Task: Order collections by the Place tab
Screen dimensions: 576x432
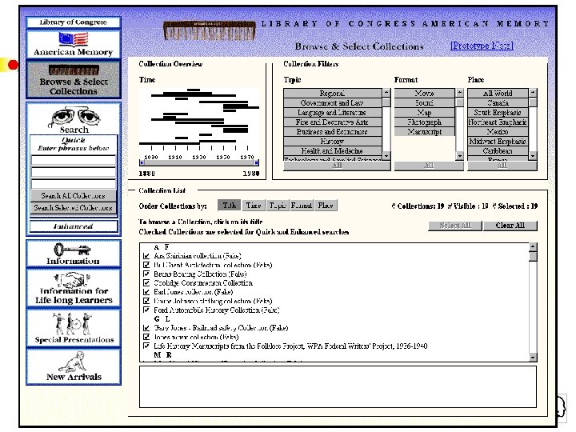Action: 326,206
